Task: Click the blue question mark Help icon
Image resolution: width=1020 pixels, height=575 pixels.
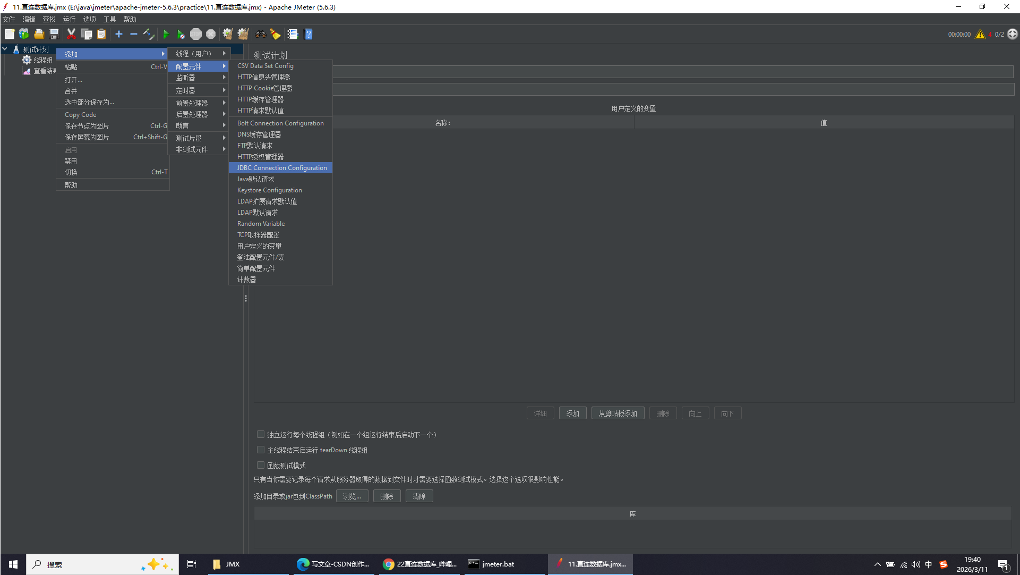Action: (x=308, y=35)
